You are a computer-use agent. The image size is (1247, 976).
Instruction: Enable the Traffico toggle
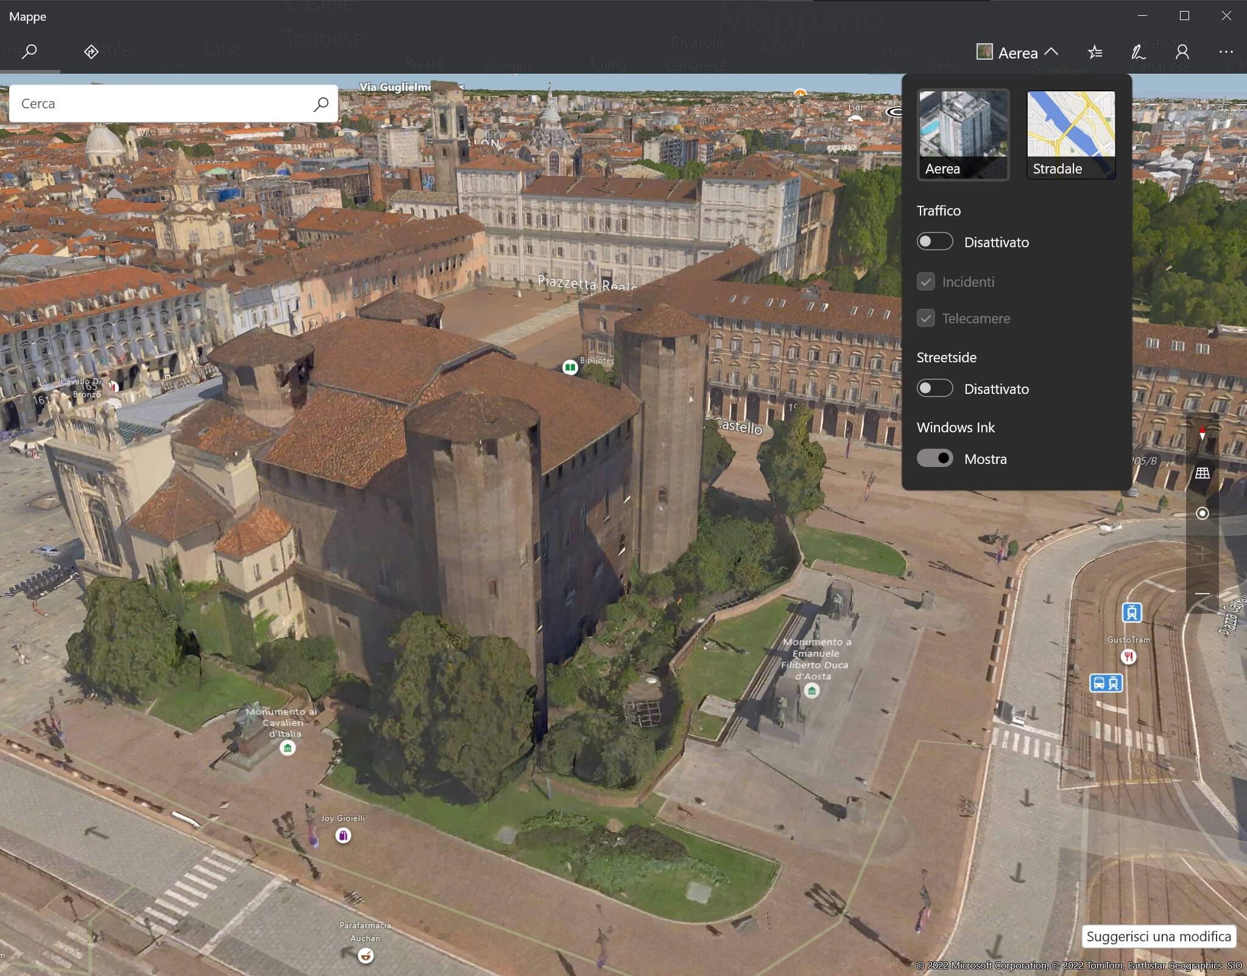pyautogui.click(x=934, y=242)
